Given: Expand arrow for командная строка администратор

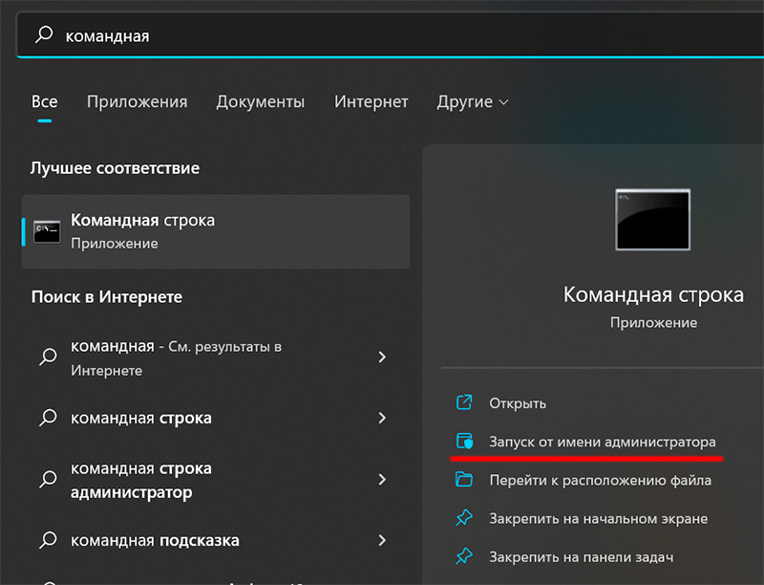Looking at the screenshot, I should tap(382, 480).
